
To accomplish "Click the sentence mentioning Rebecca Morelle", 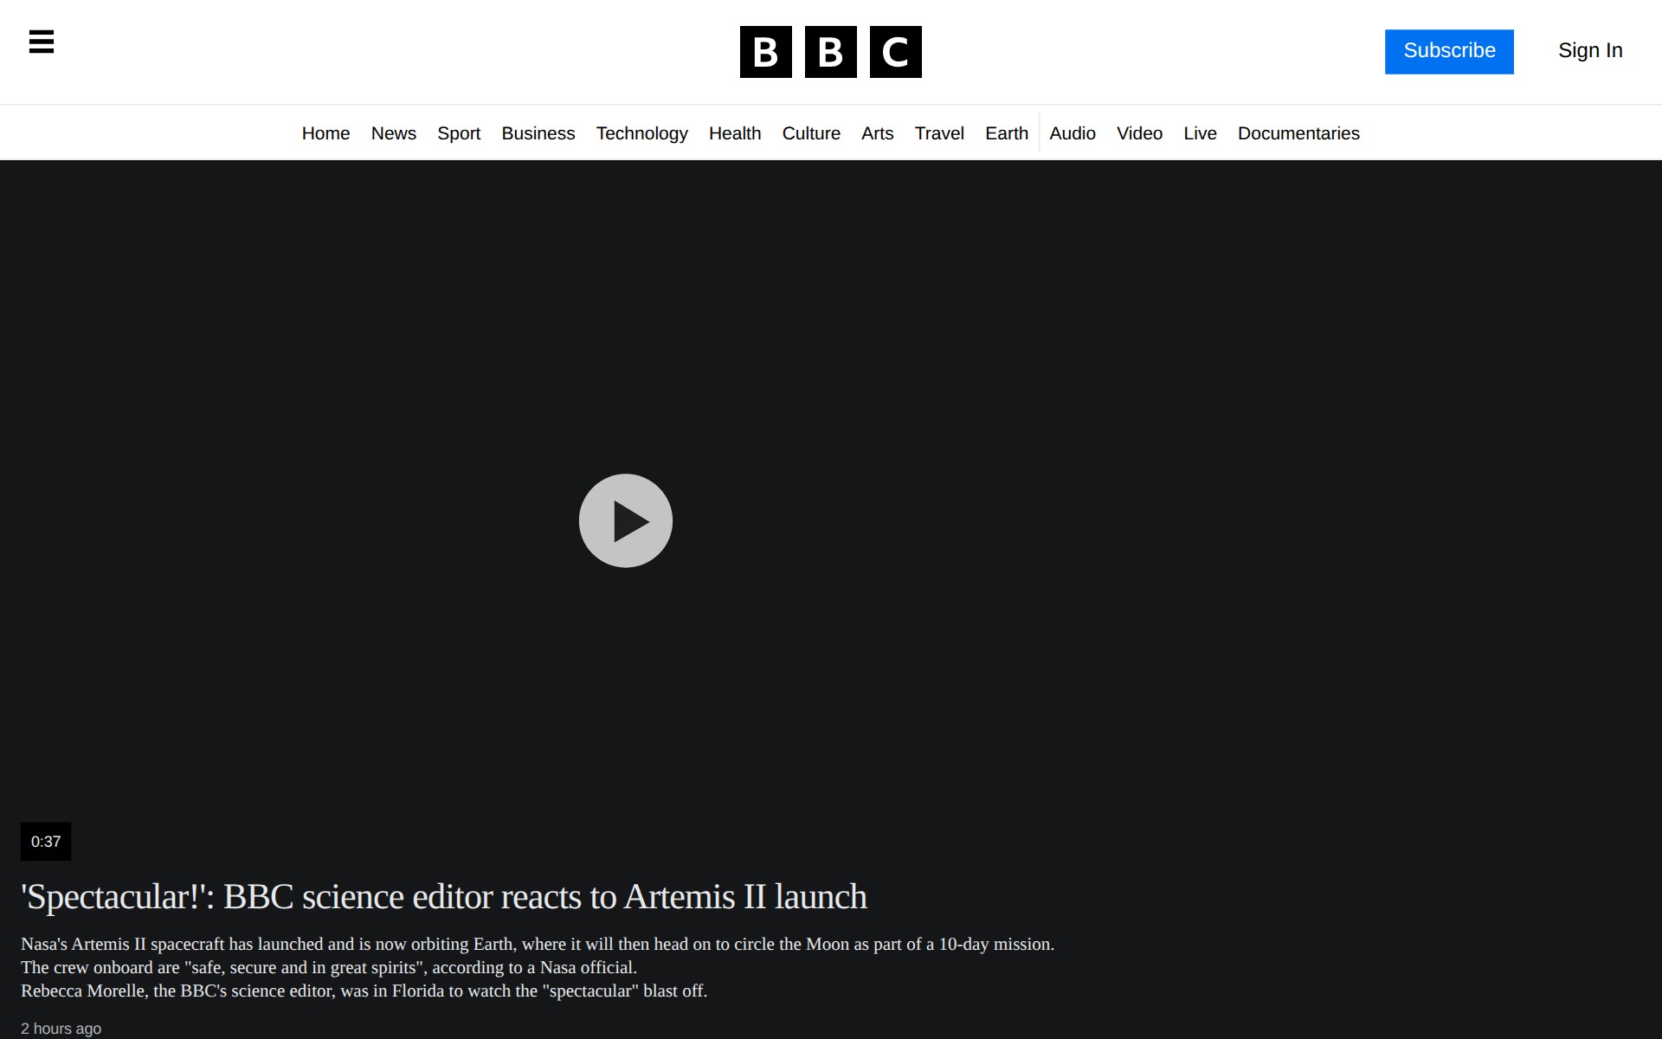I will click(x=364, y=991).
